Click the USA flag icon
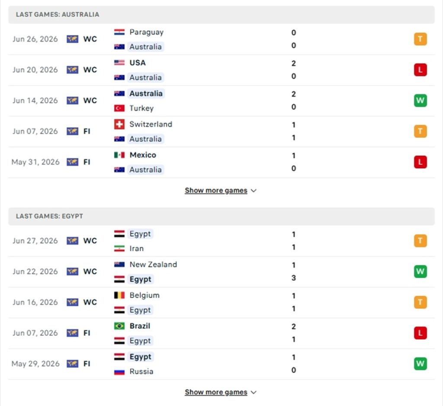The width and height of the screenshot is (443, 406). [119, 63]
